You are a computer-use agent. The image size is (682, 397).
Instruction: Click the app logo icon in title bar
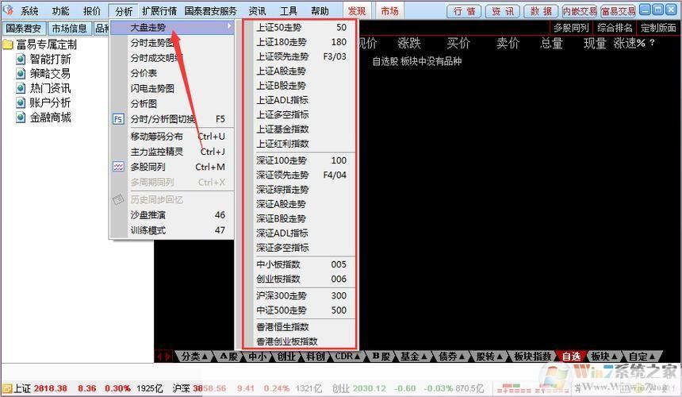click(x=8, y=10)
